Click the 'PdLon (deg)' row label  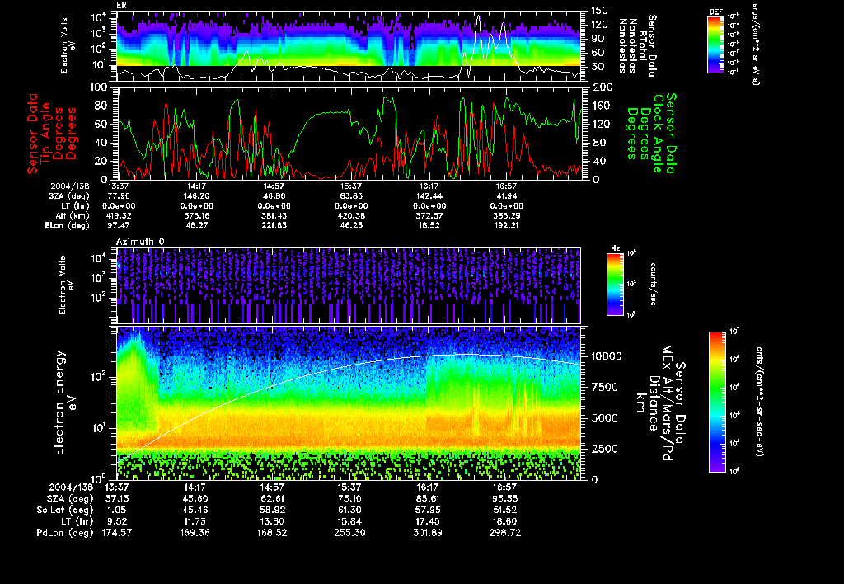[x=65, y=533]
